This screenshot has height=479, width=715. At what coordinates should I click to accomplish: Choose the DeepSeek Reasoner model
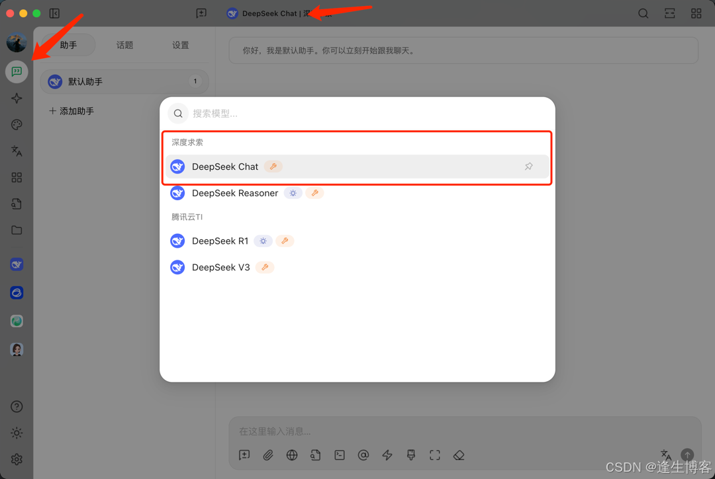click(358, 193)
